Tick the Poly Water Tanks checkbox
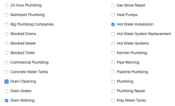The image size is (175, 106). click(x=113, y=101)
